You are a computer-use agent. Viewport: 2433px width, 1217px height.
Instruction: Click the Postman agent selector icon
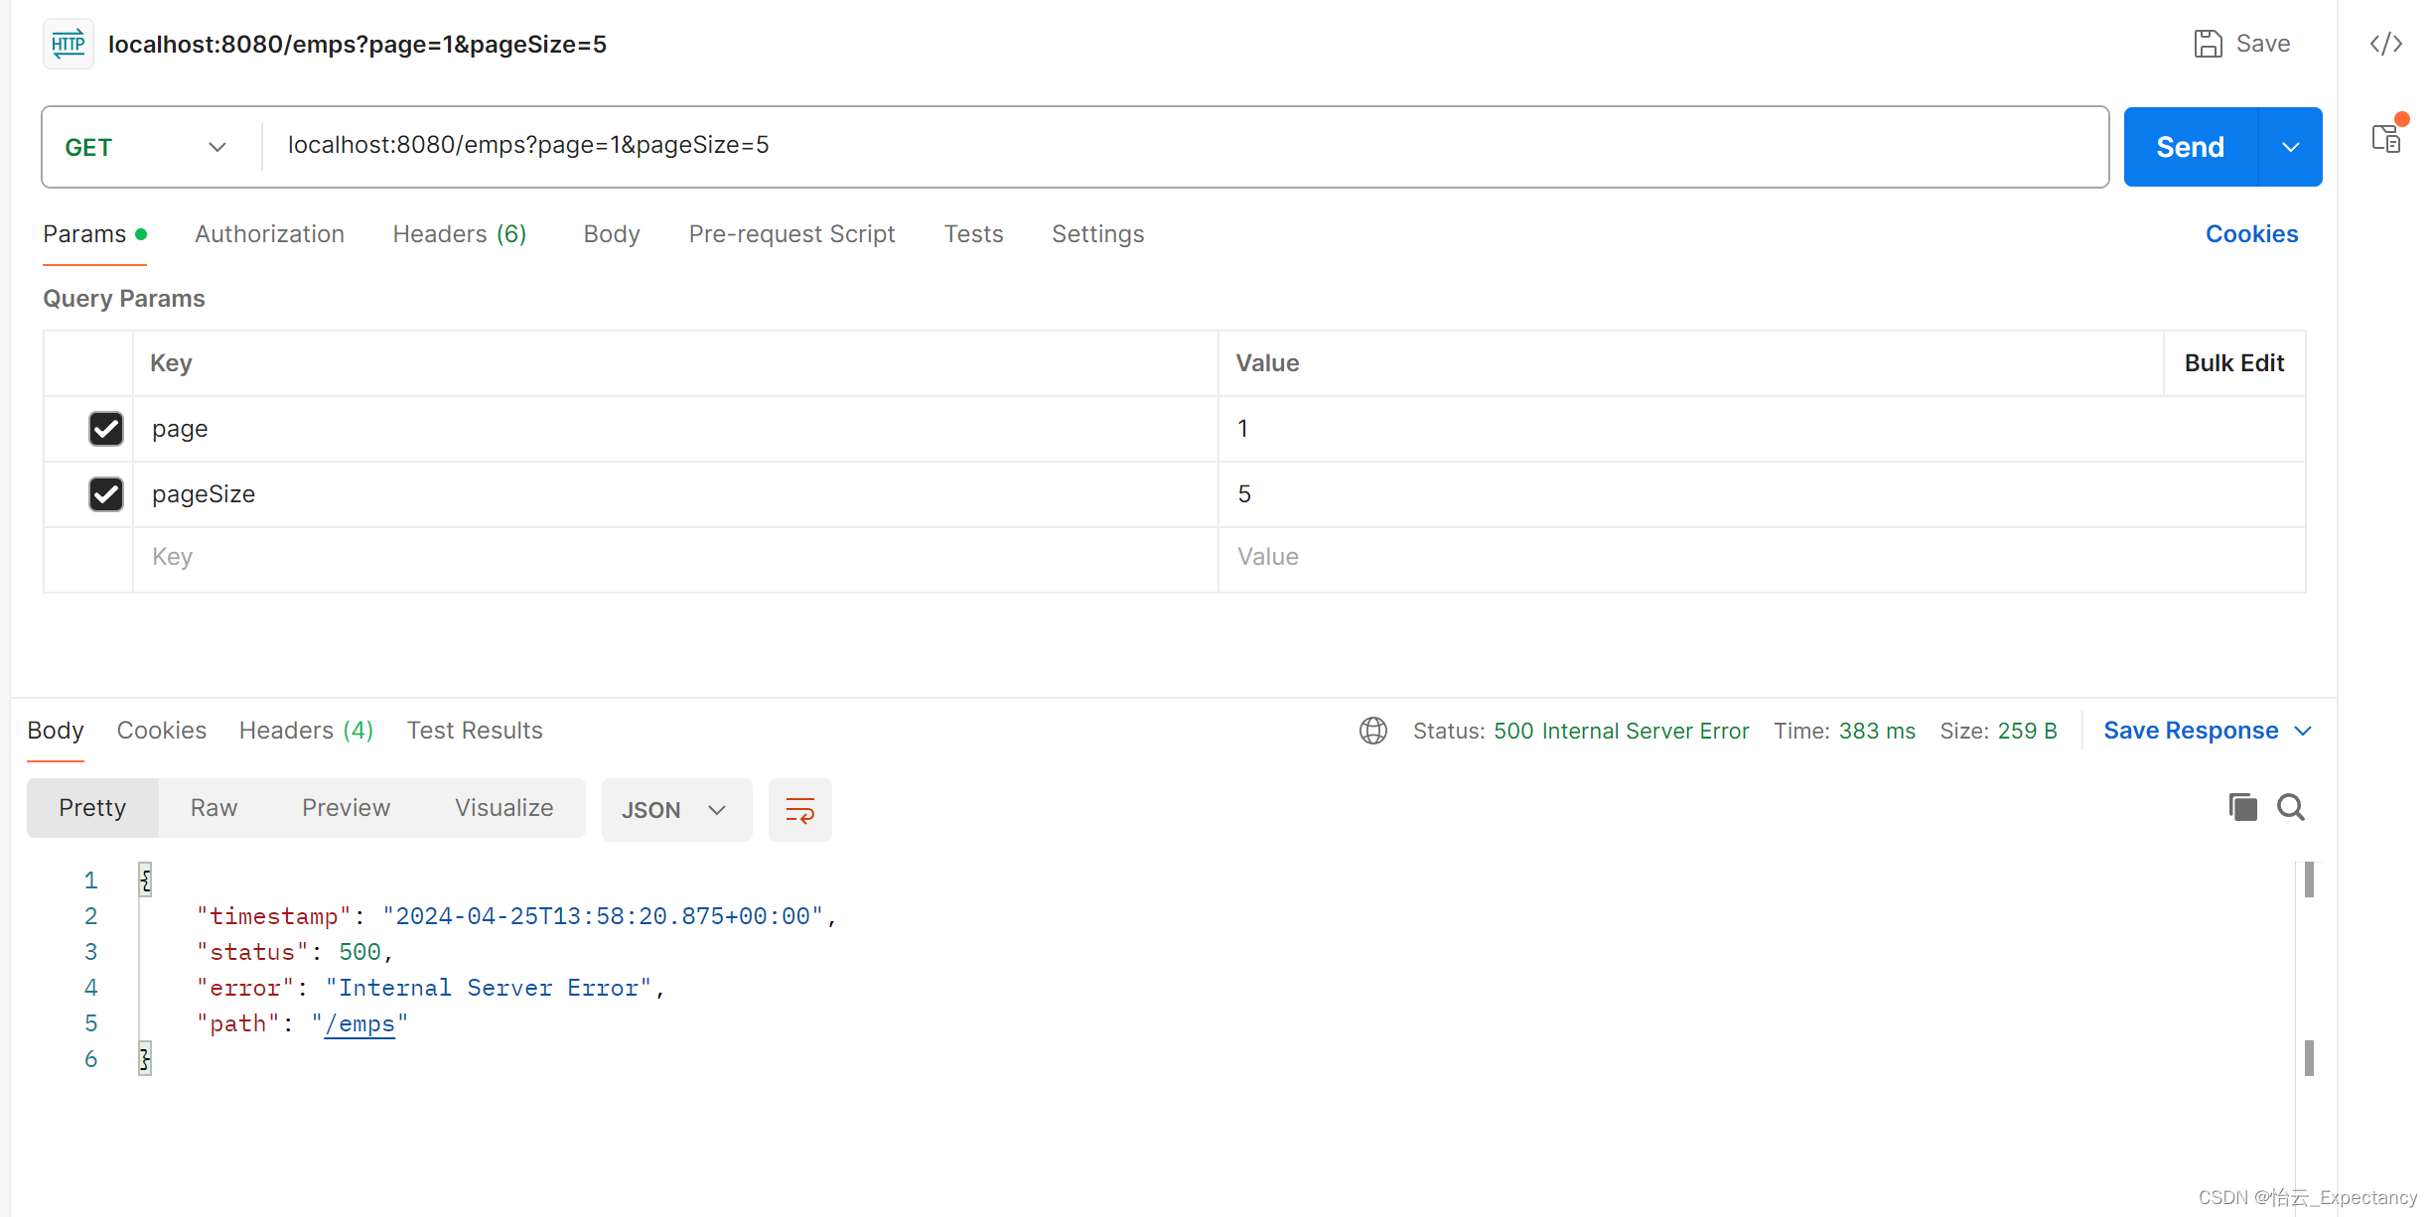2387,138
